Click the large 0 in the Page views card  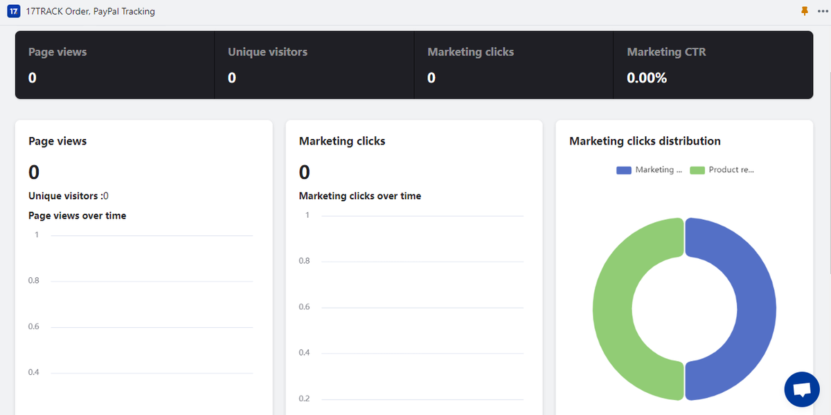coord(34,172)
